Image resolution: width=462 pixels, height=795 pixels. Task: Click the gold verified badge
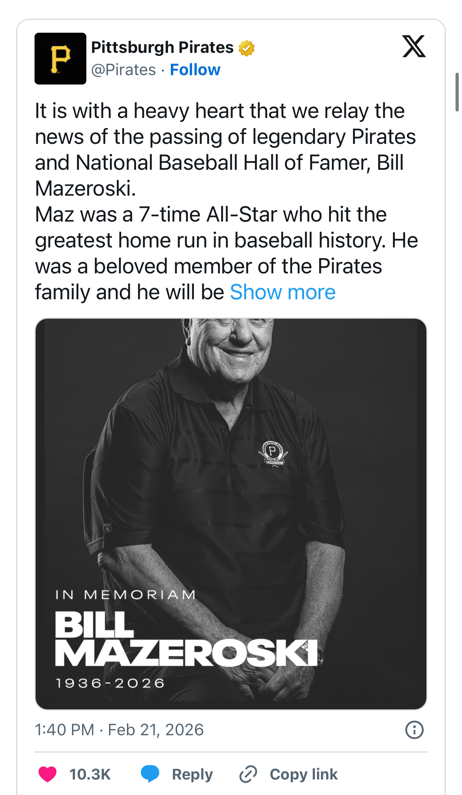[246, 48]
